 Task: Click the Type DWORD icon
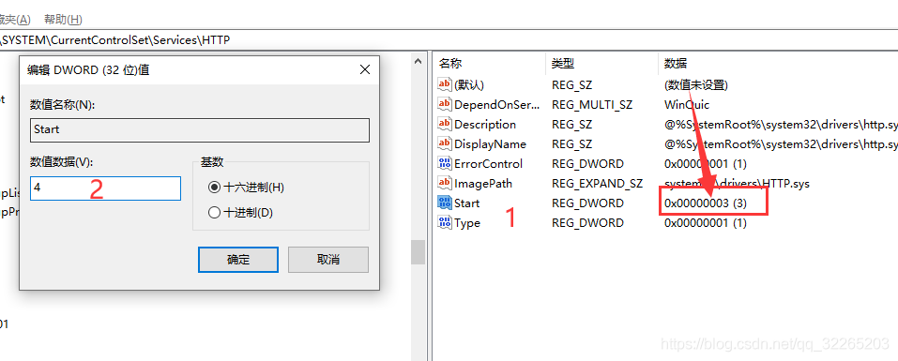(445, 222)
